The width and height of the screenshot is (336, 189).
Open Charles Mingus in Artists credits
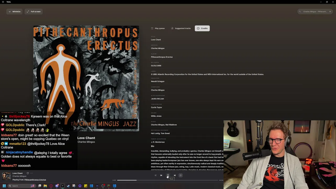pos(157,48)
